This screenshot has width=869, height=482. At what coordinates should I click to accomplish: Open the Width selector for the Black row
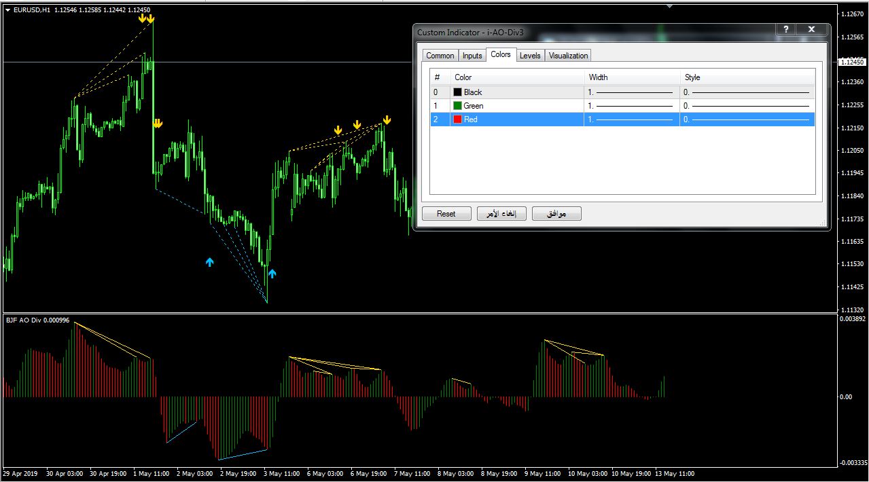631,92
